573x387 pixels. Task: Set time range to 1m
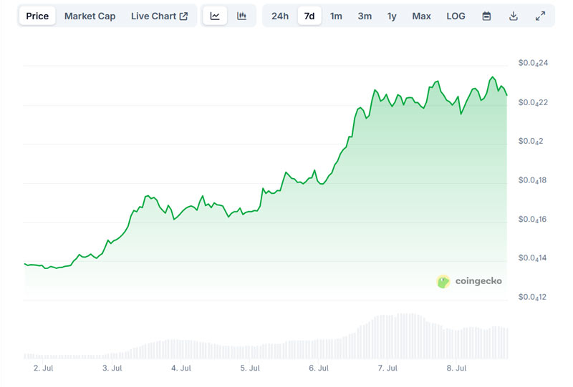click(336, 16)
